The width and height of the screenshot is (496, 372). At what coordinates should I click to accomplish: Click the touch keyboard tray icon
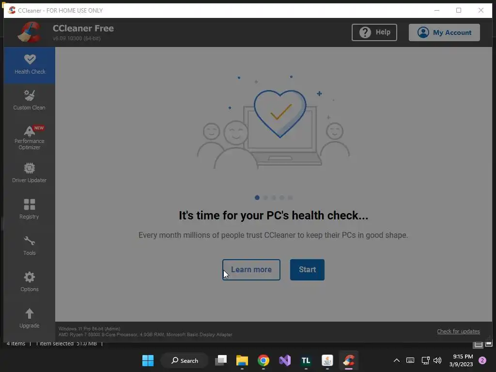coord(410,360)
